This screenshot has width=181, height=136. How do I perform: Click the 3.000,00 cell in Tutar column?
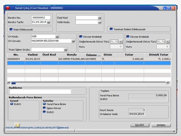pos(129,59)
